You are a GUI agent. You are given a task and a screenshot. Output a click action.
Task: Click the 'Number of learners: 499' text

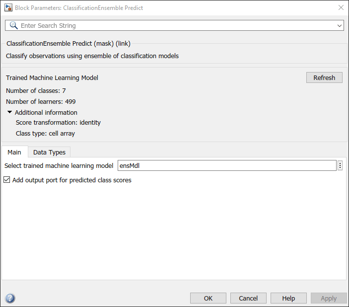coord(41,102)
